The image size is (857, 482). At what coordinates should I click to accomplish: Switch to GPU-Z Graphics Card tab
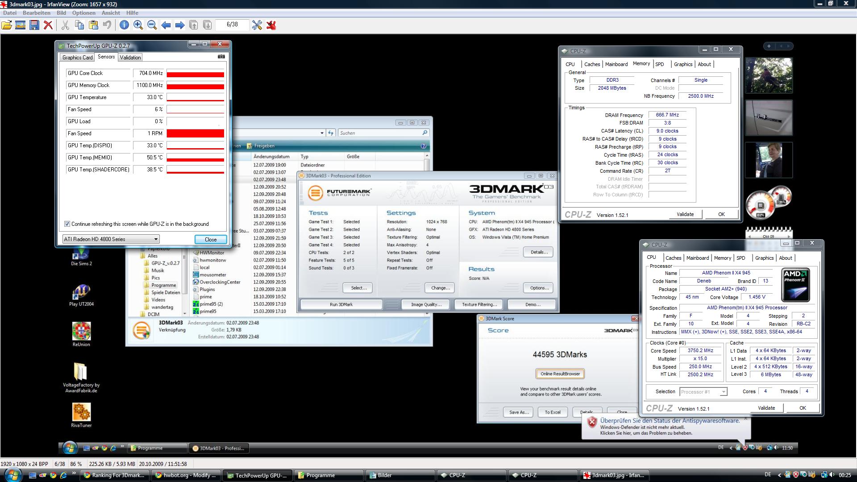click(77, 58)
